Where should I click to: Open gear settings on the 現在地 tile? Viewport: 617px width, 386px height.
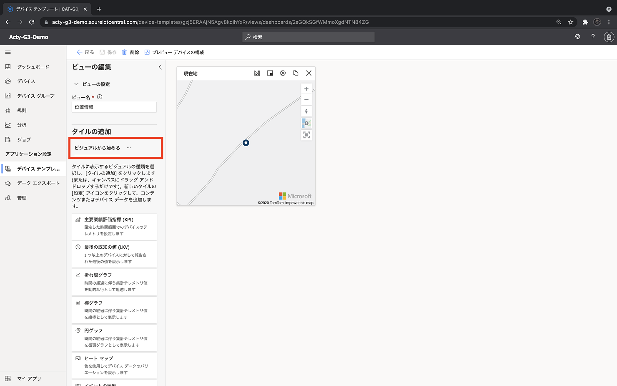tap(283, 73)
